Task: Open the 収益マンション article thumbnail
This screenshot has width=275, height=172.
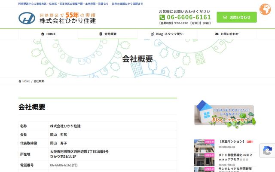Action: pos(204,146)
